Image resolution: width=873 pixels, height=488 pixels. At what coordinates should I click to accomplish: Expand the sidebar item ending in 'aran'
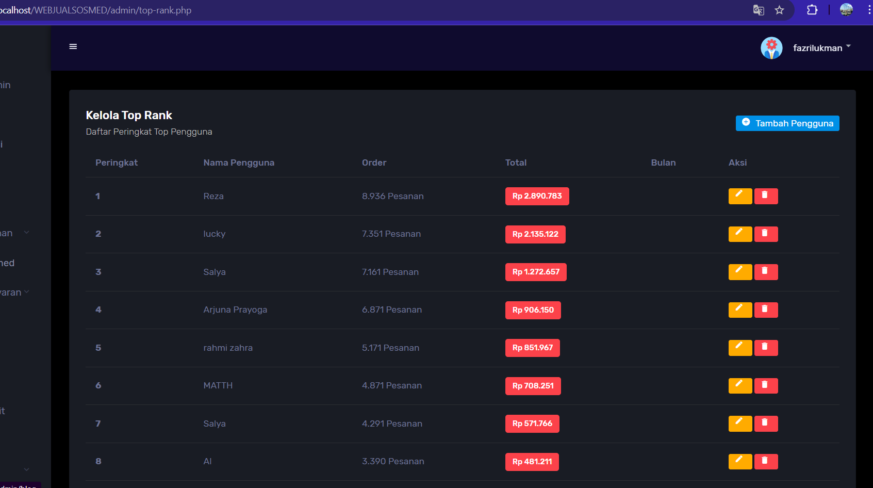point(14,292)
